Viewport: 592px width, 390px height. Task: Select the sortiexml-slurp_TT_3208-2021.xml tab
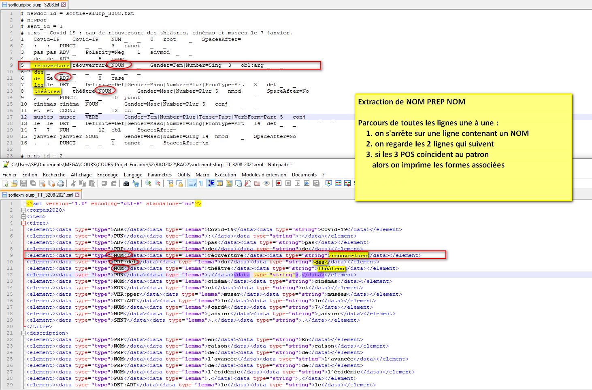pos(40,195)
